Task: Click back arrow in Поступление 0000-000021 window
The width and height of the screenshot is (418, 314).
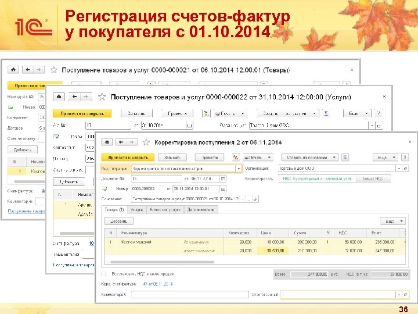Action: point(28,70)
